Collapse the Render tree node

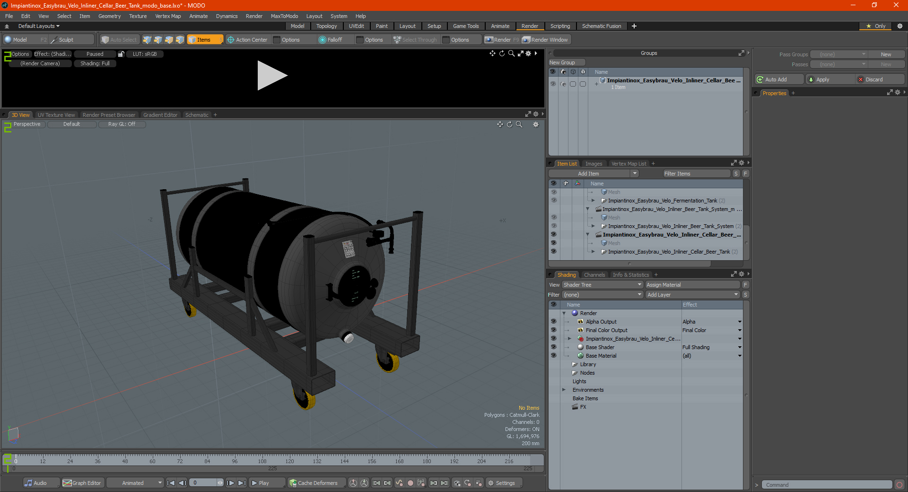pyautogui.click(x=564, y=313)
